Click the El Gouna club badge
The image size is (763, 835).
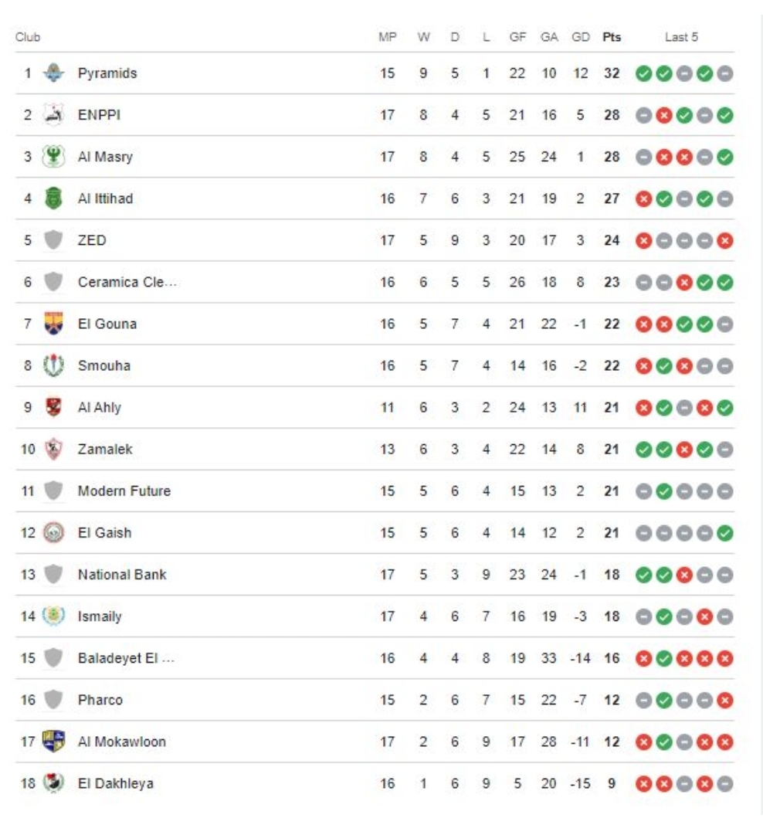pos(53,324)
